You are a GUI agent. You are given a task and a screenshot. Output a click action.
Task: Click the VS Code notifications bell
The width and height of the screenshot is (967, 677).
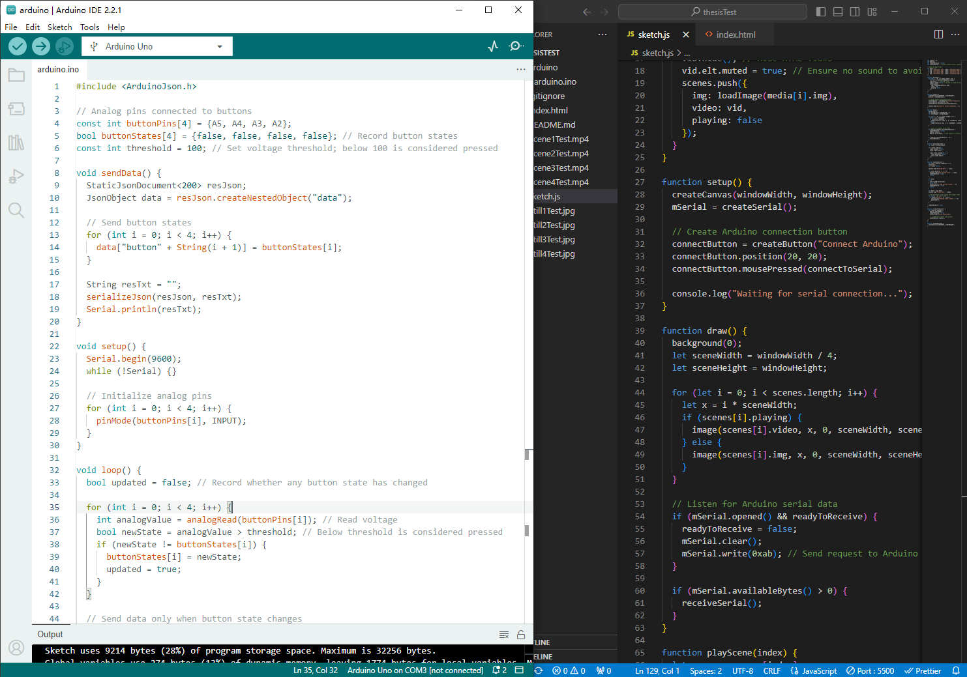[x=956, y=670]
